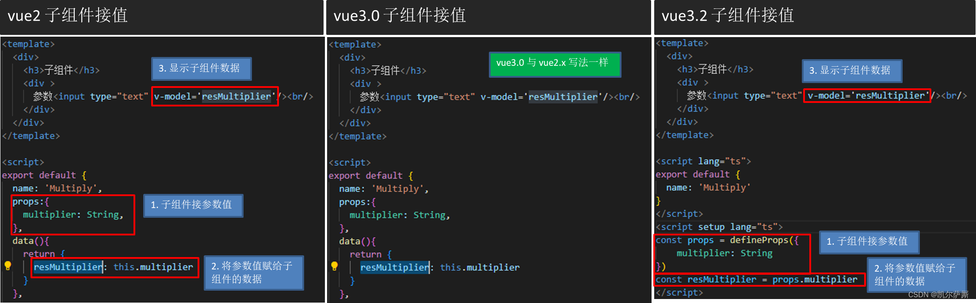Click v-model='resMultiplier' in the vue3.2 panel input line

coord(868,95)
